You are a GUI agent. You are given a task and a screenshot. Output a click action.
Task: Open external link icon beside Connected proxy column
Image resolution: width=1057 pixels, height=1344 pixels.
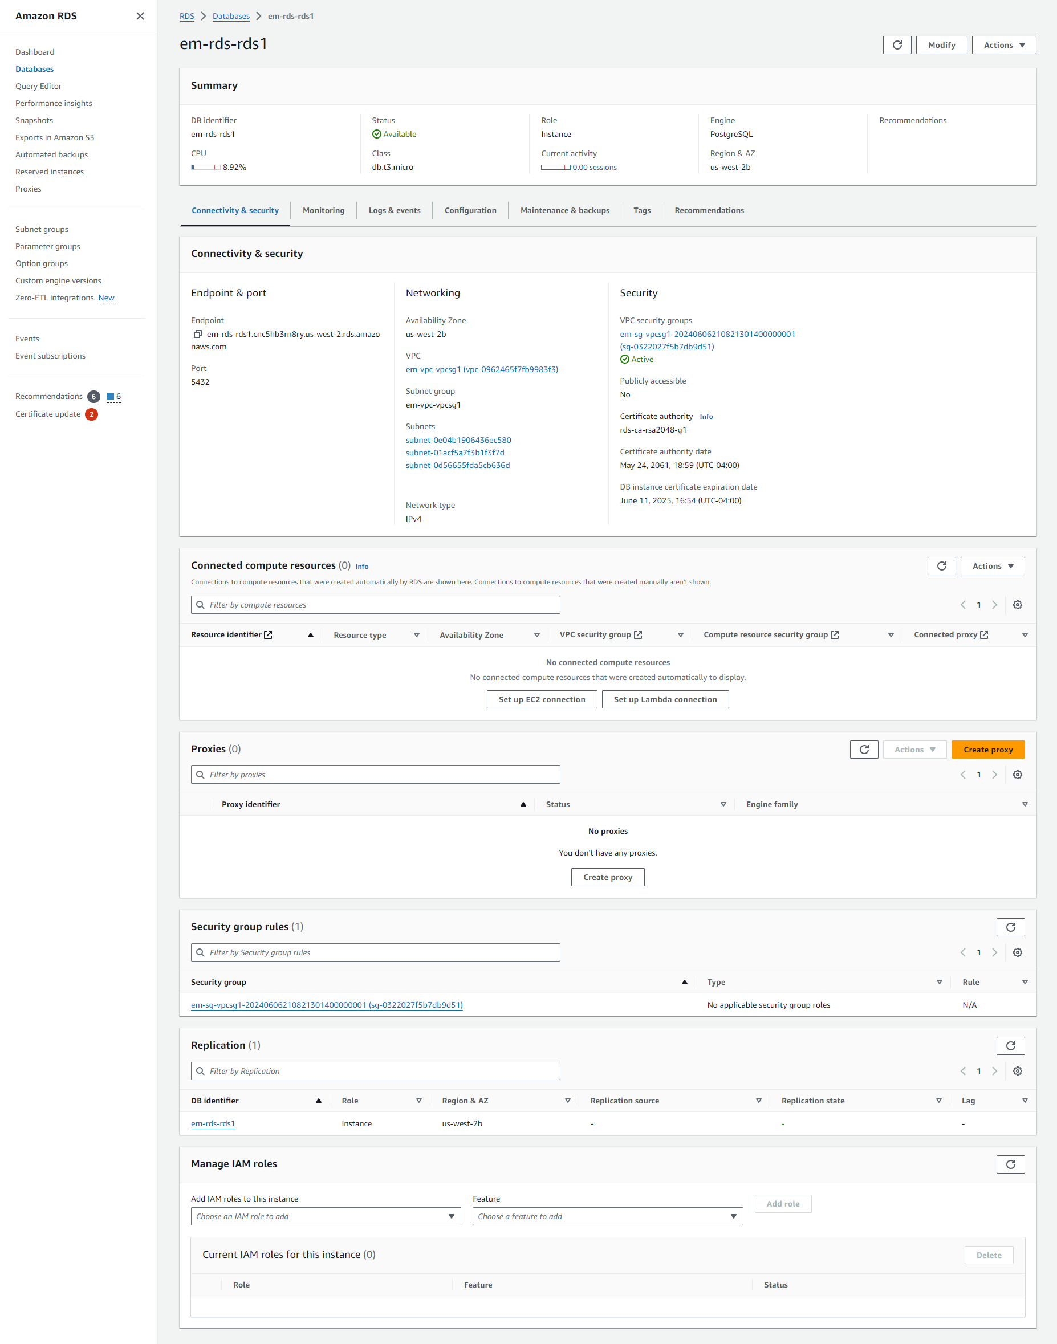coord(984,635)
